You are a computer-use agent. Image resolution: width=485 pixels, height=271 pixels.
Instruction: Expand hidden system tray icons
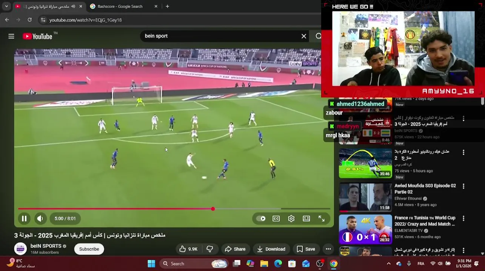click(x=388, y=264)
